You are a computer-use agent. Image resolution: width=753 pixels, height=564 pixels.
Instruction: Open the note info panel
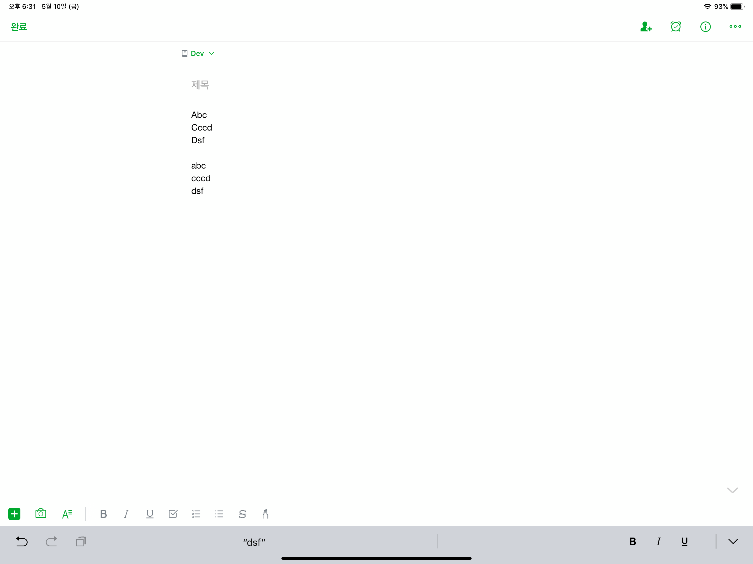[705, 26]
